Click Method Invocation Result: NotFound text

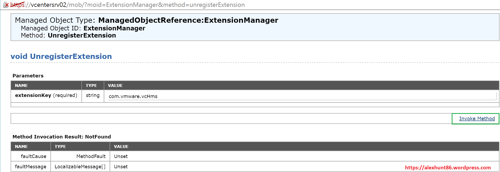pos(62,137)
